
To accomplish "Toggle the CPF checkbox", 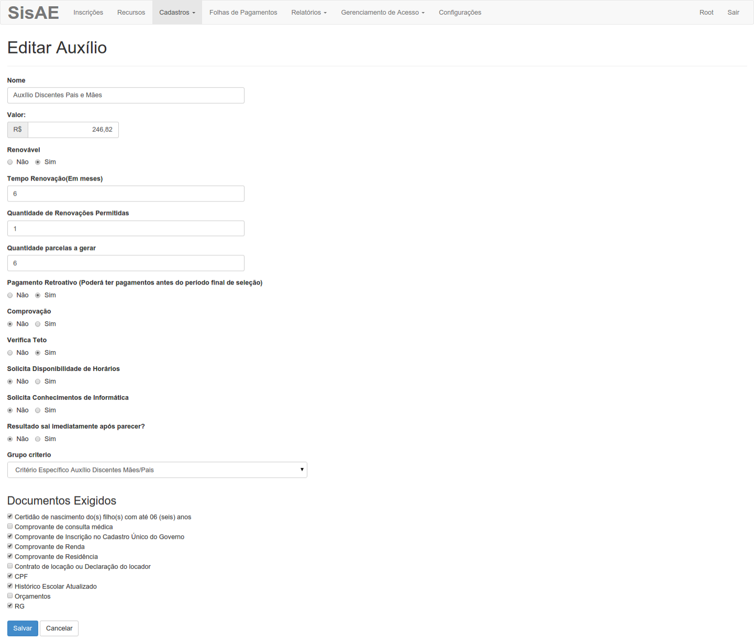I will click(x=10, y=576).
